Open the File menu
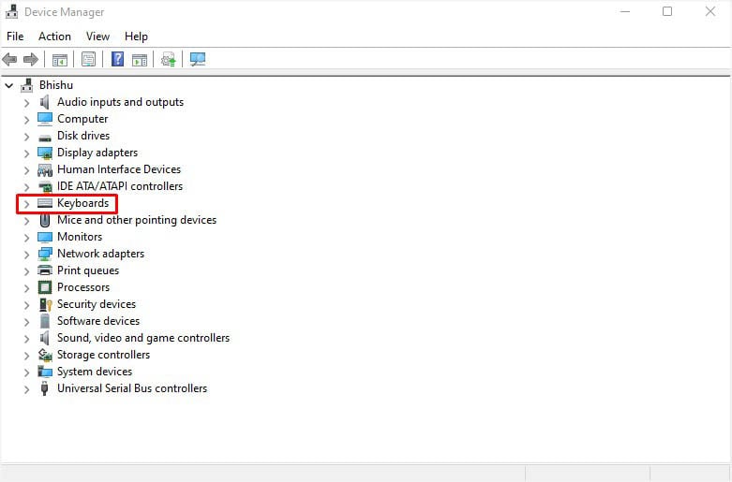Viewport: 732px width, 482px height. (15, 37)
